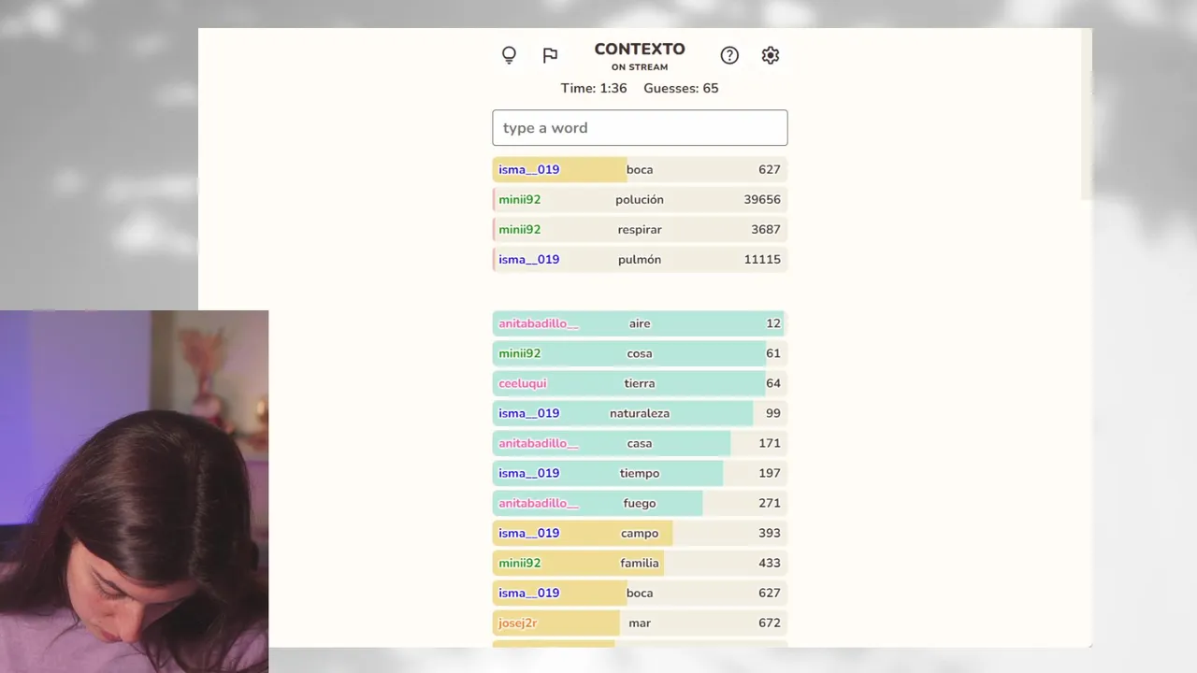
Task: Focus the 'type a word' input field
Action: coord(640,128)
